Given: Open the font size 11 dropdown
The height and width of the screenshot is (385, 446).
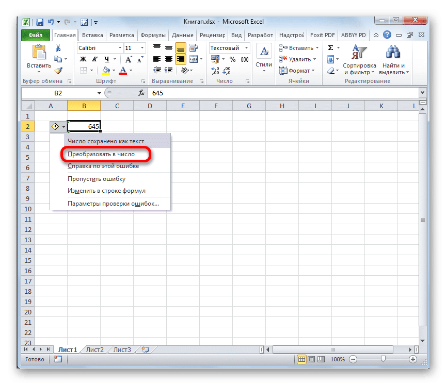Looking at the screenshot, I should pos(142,48).
